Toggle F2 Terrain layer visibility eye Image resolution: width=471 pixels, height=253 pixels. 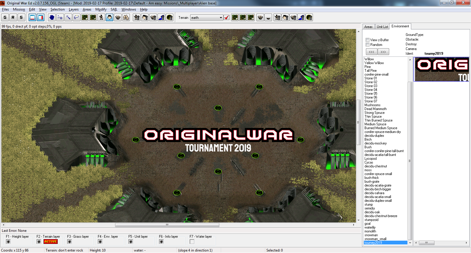point(39,242)
